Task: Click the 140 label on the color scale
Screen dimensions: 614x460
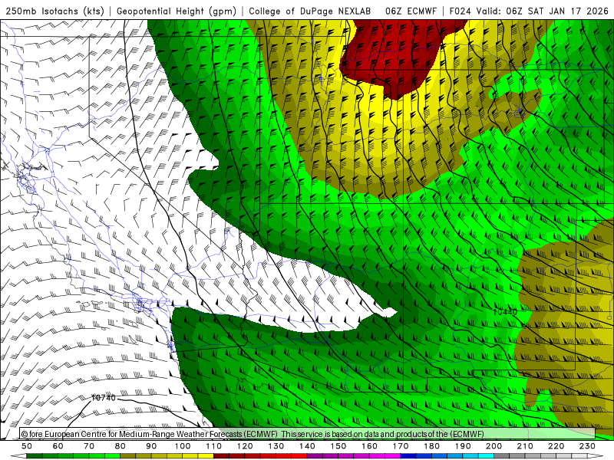Action: coord(307,446)
